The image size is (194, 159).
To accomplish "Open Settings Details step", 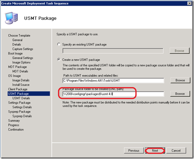I will coord(22,107).
